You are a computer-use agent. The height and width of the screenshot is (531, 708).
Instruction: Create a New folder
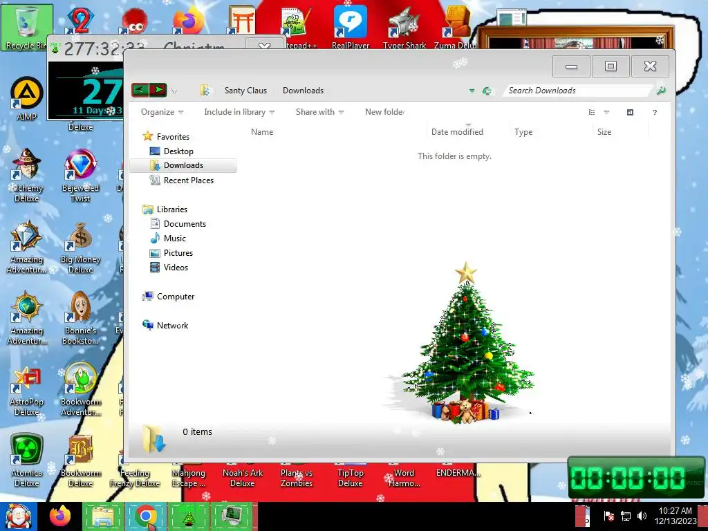point(384,112)
